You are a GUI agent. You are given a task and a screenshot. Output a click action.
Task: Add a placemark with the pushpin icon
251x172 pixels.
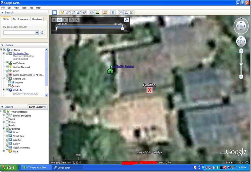tap(62, 12)
